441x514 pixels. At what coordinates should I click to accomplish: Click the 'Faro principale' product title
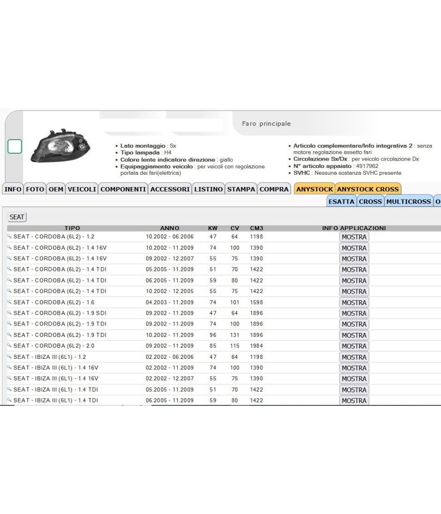(x=267, y=123)
